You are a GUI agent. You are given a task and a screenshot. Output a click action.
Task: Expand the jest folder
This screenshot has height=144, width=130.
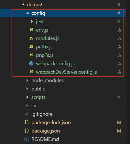(x=32, y=21)
